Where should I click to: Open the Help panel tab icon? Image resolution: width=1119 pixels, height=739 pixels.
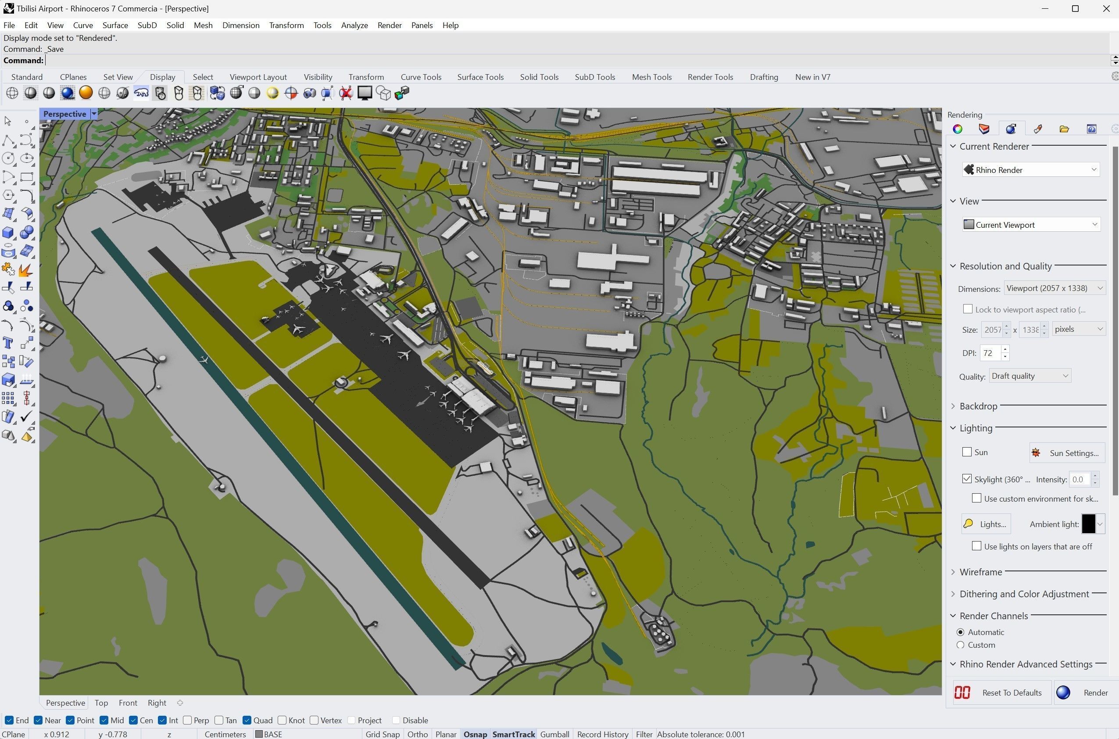(x=1091, y=129)
